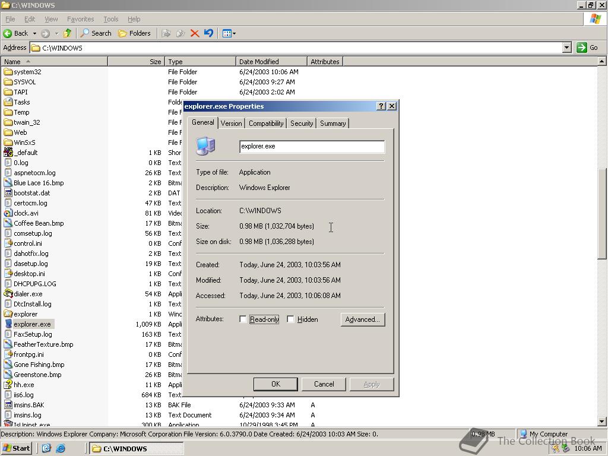
Task: Open the Help menu
Action: pos(134,19)
